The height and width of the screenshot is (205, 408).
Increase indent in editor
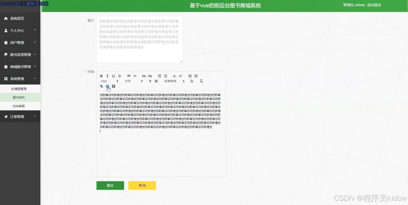point(196,76)
